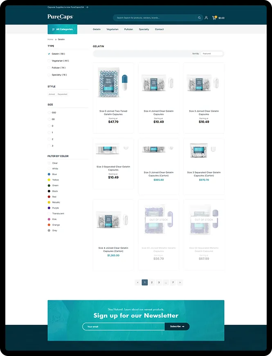The height and width of the screenshot is (356, 272).
Task: Filter by Metallic color swatch
Action: (x=49, y=202)
